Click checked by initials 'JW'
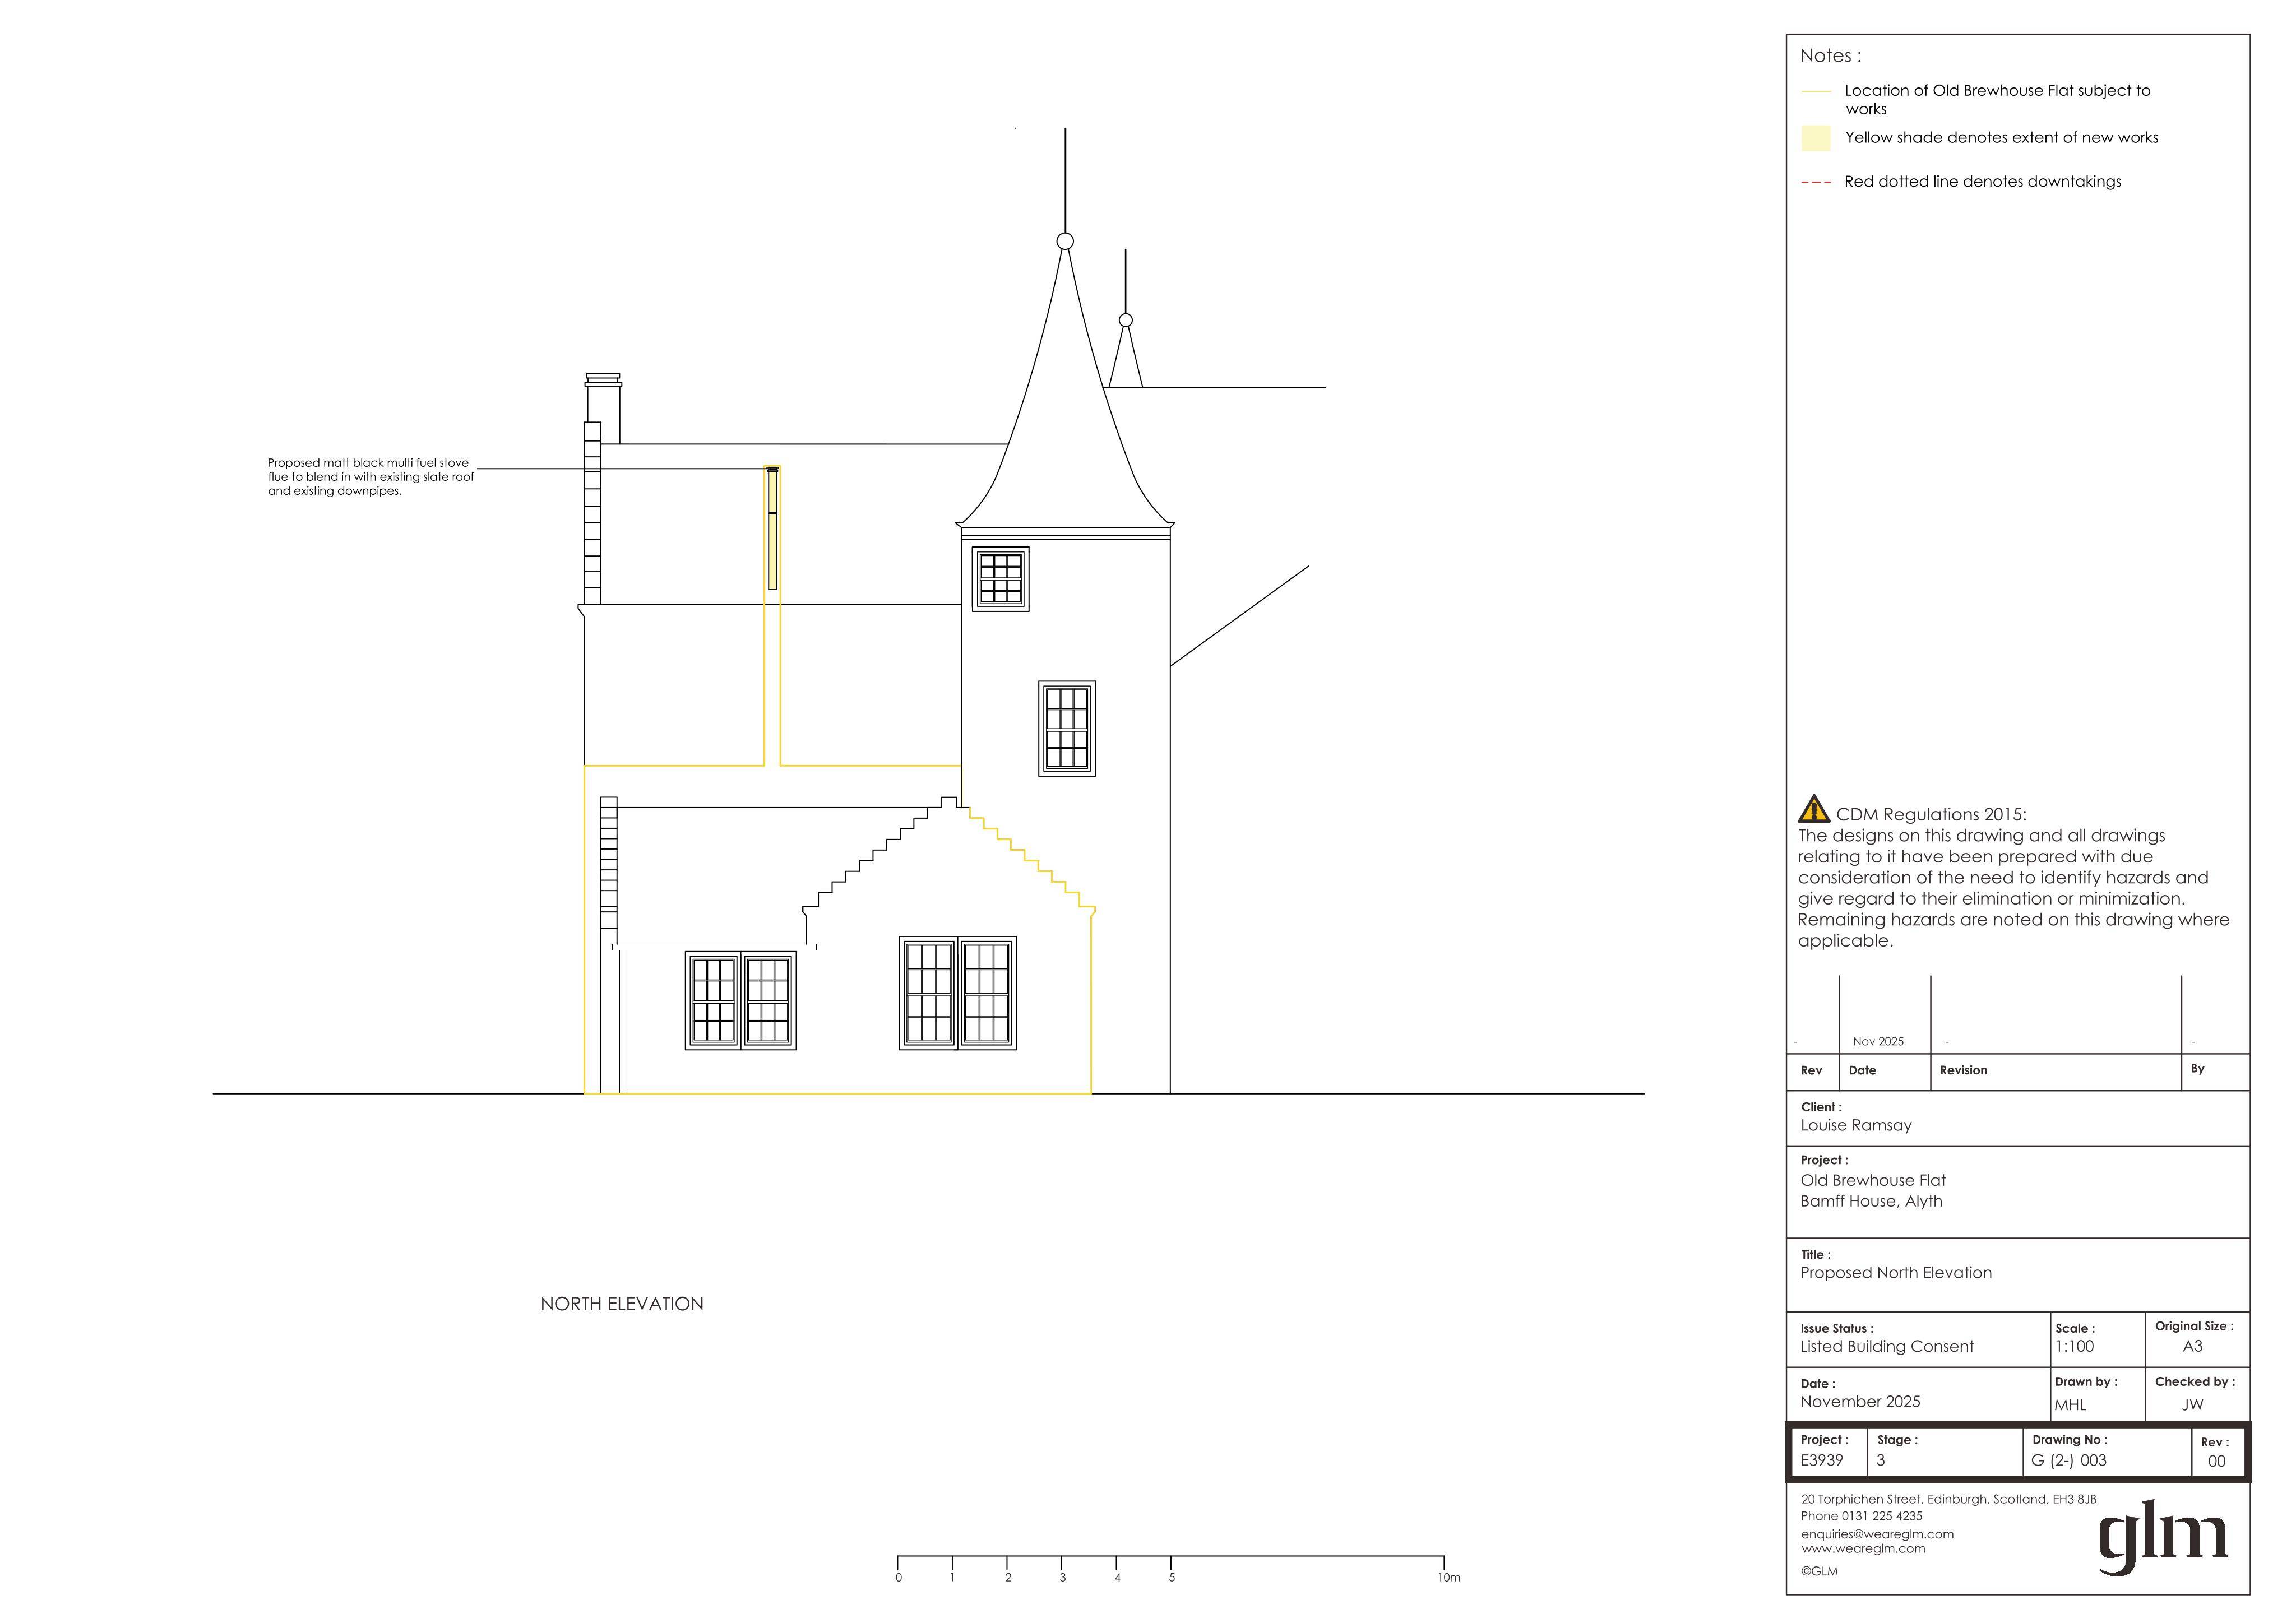Screen dimensions: 2296x1623 point(2192,1404)
